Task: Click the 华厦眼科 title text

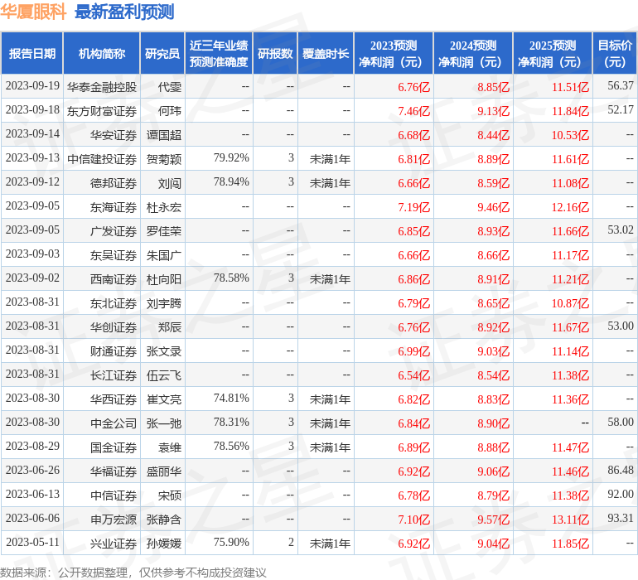Action: coord(33,12)
